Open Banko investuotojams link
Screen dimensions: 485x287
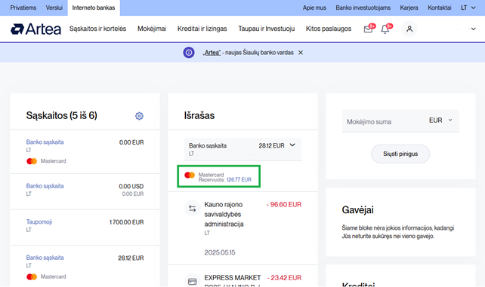coord(363,8)
